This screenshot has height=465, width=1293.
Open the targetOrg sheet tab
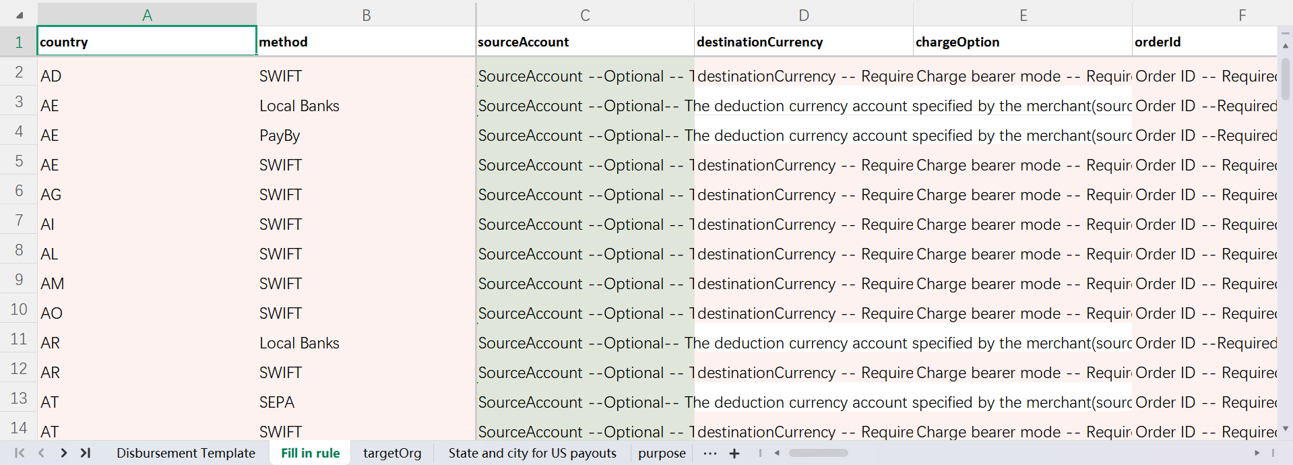392,453
